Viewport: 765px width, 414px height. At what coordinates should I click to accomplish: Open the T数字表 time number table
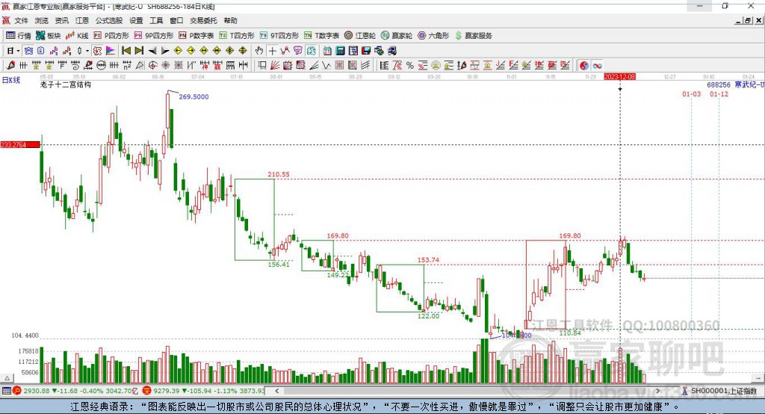[321, 36]
